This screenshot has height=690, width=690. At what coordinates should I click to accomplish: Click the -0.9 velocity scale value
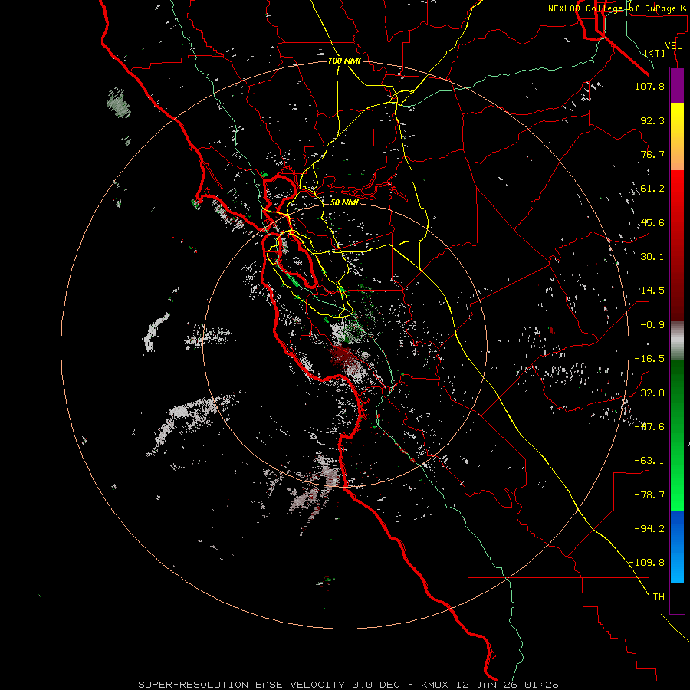click(x=652, y=325)
